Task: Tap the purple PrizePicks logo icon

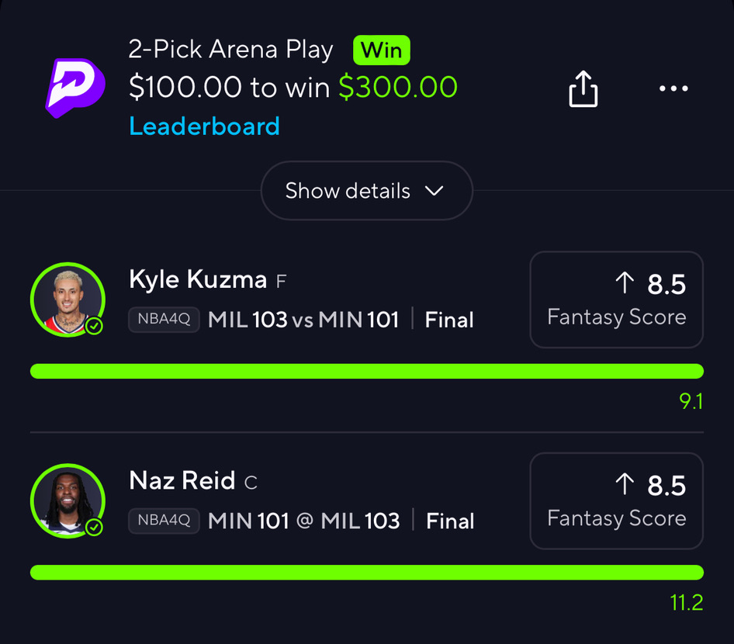Action: pos(75,87)
